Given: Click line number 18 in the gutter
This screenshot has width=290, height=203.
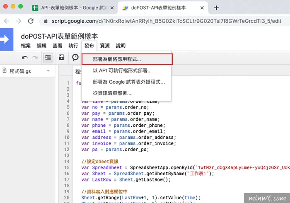Looking at the screenshot, I should point(67,186).
